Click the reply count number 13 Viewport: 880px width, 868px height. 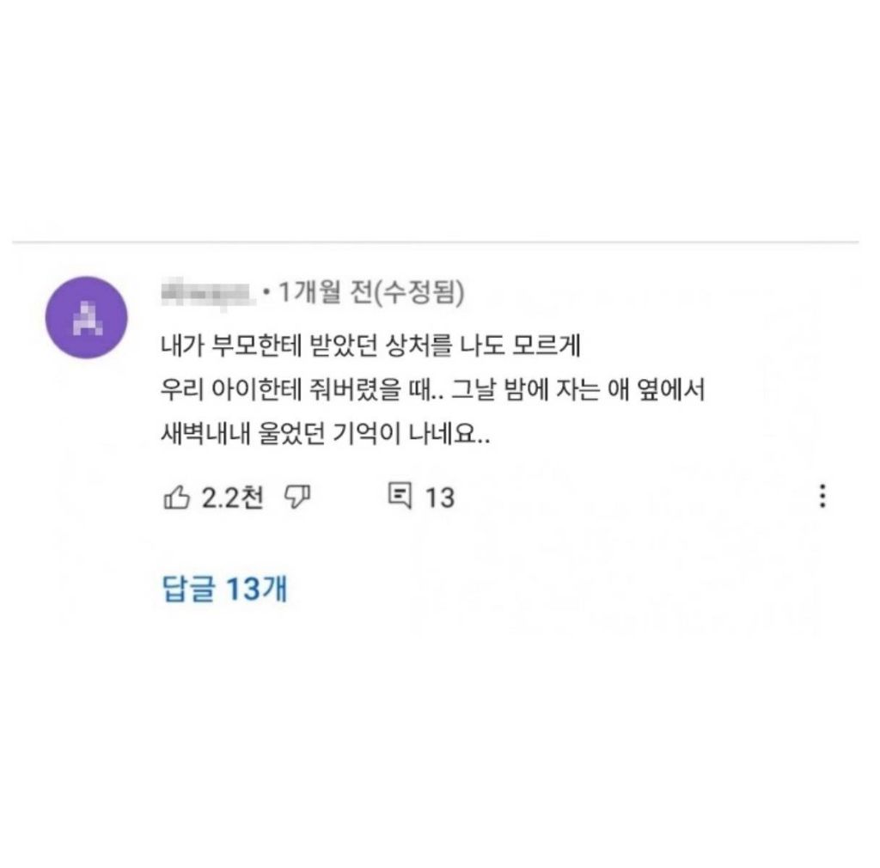pyautogui.click(x=439, y=498)
